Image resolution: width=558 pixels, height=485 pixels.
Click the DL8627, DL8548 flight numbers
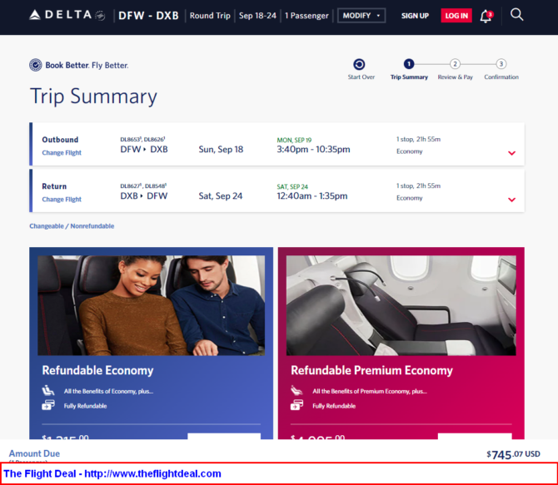coord(143,186)
